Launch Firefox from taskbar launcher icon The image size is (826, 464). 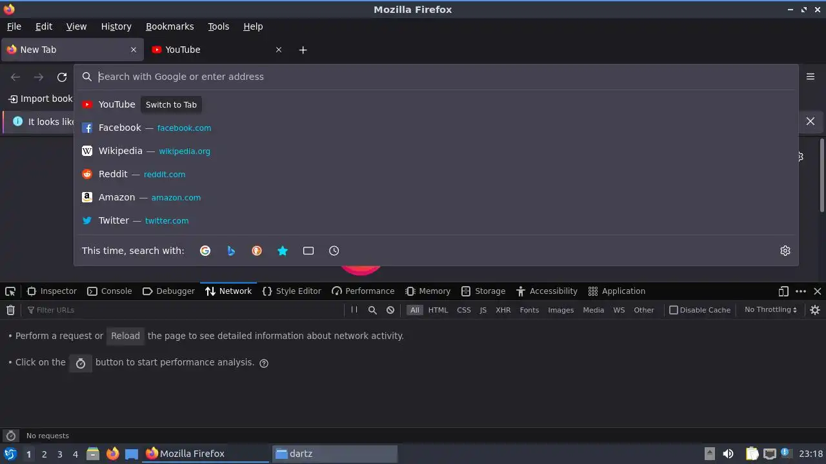point(112,454)
